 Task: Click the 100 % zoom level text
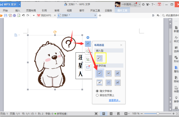[x=136, y=114]
